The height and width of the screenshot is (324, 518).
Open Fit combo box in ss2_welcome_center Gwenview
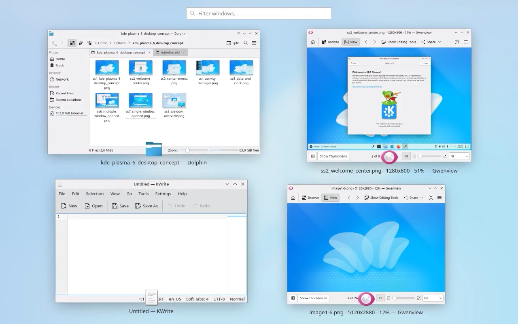point(459,156)
